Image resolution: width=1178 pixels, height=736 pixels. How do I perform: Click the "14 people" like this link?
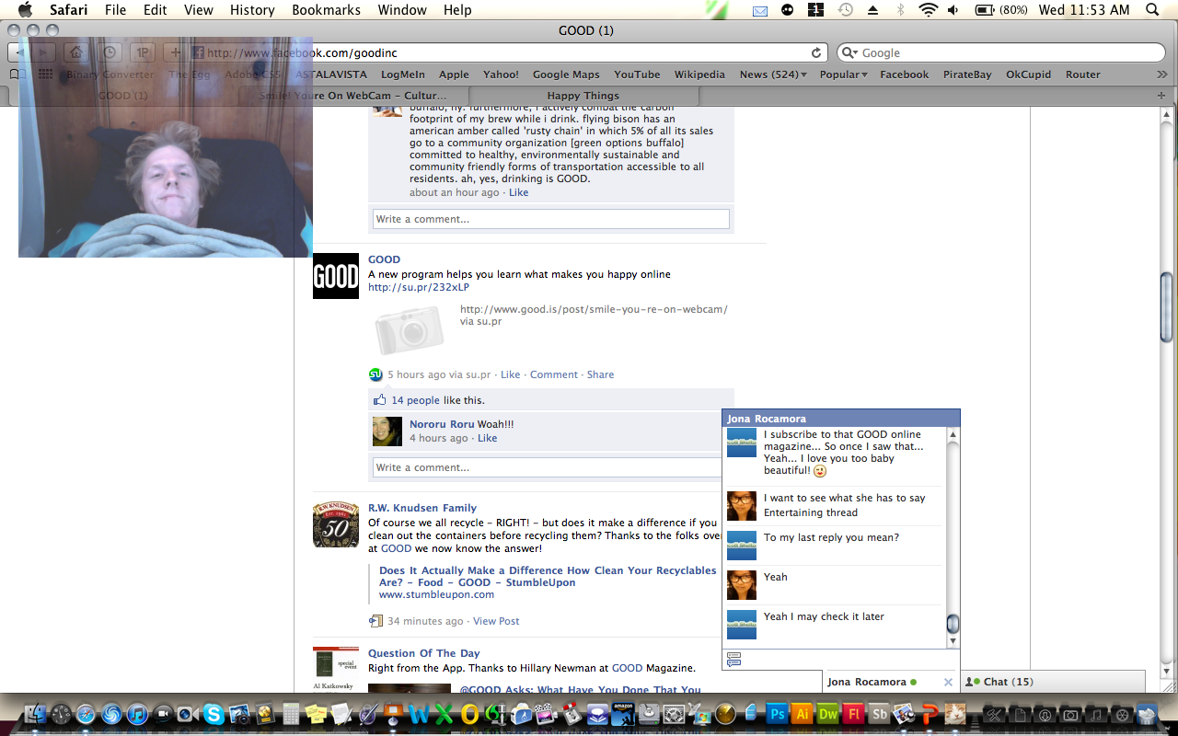tap(415, 400)
